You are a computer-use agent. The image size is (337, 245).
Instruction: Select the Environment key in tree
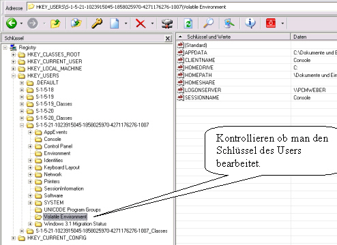(x=57, y=153)
